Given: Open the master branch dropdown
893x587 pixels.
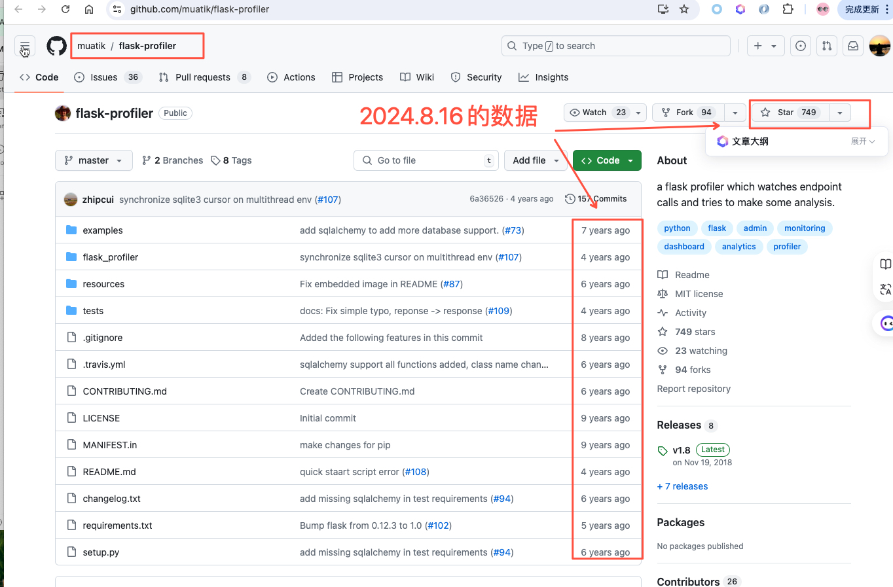Looking at the screenshot, I should pyautogui.click(x=94, y=160).
